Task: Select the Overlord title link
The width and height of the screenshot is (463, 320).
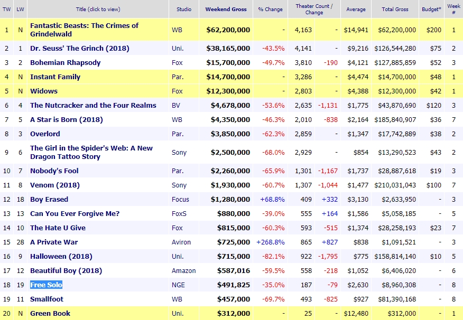Action: (x=45, y=134)
